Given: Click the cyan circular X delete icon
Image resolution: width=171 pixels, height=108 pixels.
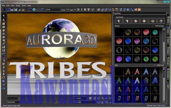Looking at the screenshot, I should (x=34, y=10).
